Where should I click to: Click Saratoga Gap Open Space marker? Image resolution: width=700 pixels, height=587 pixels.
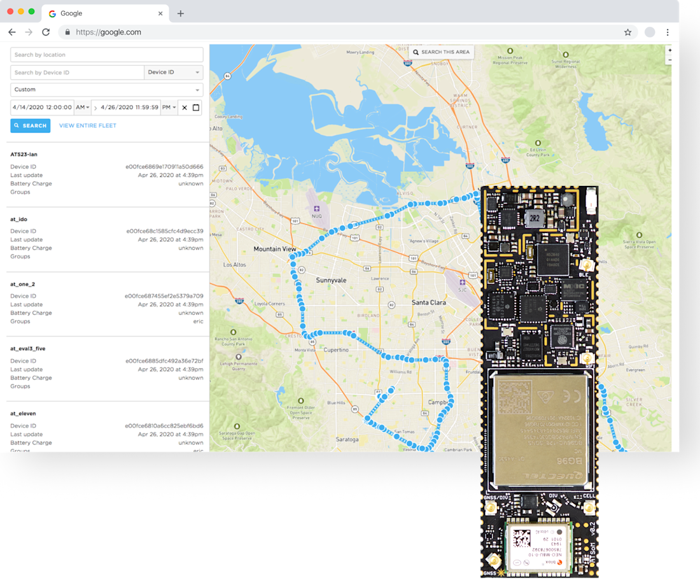[x=237, y=426]
